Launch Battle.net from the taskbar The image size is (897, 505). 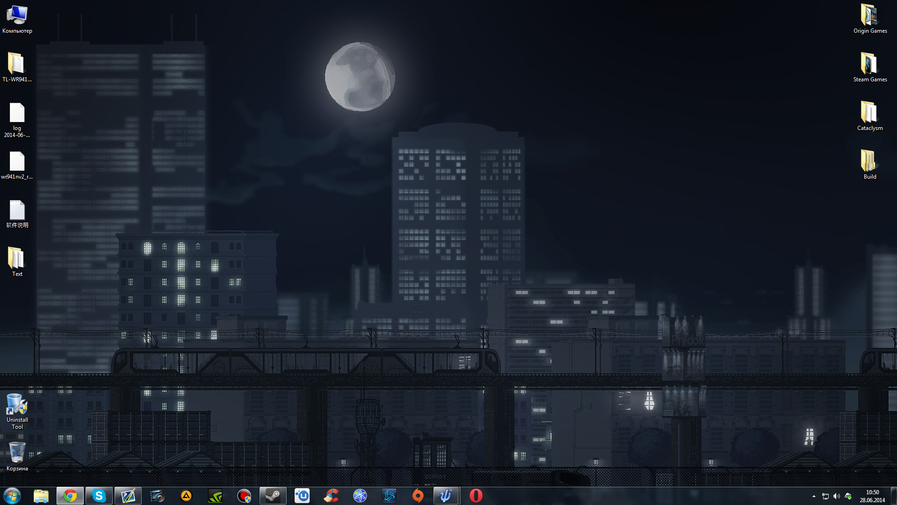pos(389,496)
